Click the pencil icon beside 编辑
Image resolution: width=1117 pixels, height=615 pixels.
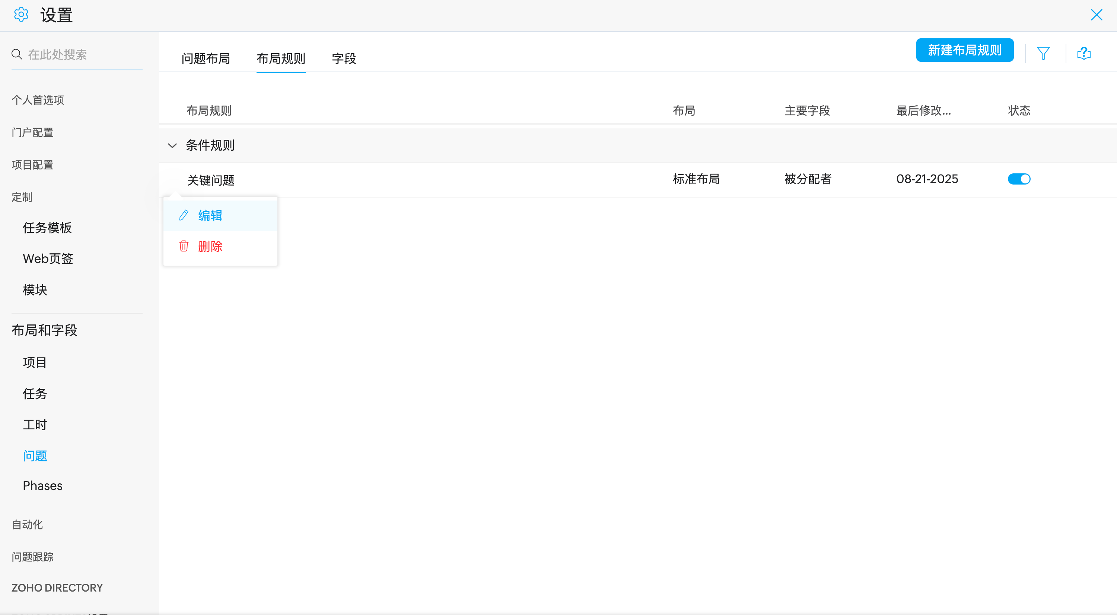(184, 215)
